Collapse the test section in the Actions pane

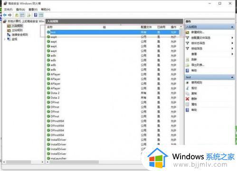pyautogui.click(x=232, y=77)
